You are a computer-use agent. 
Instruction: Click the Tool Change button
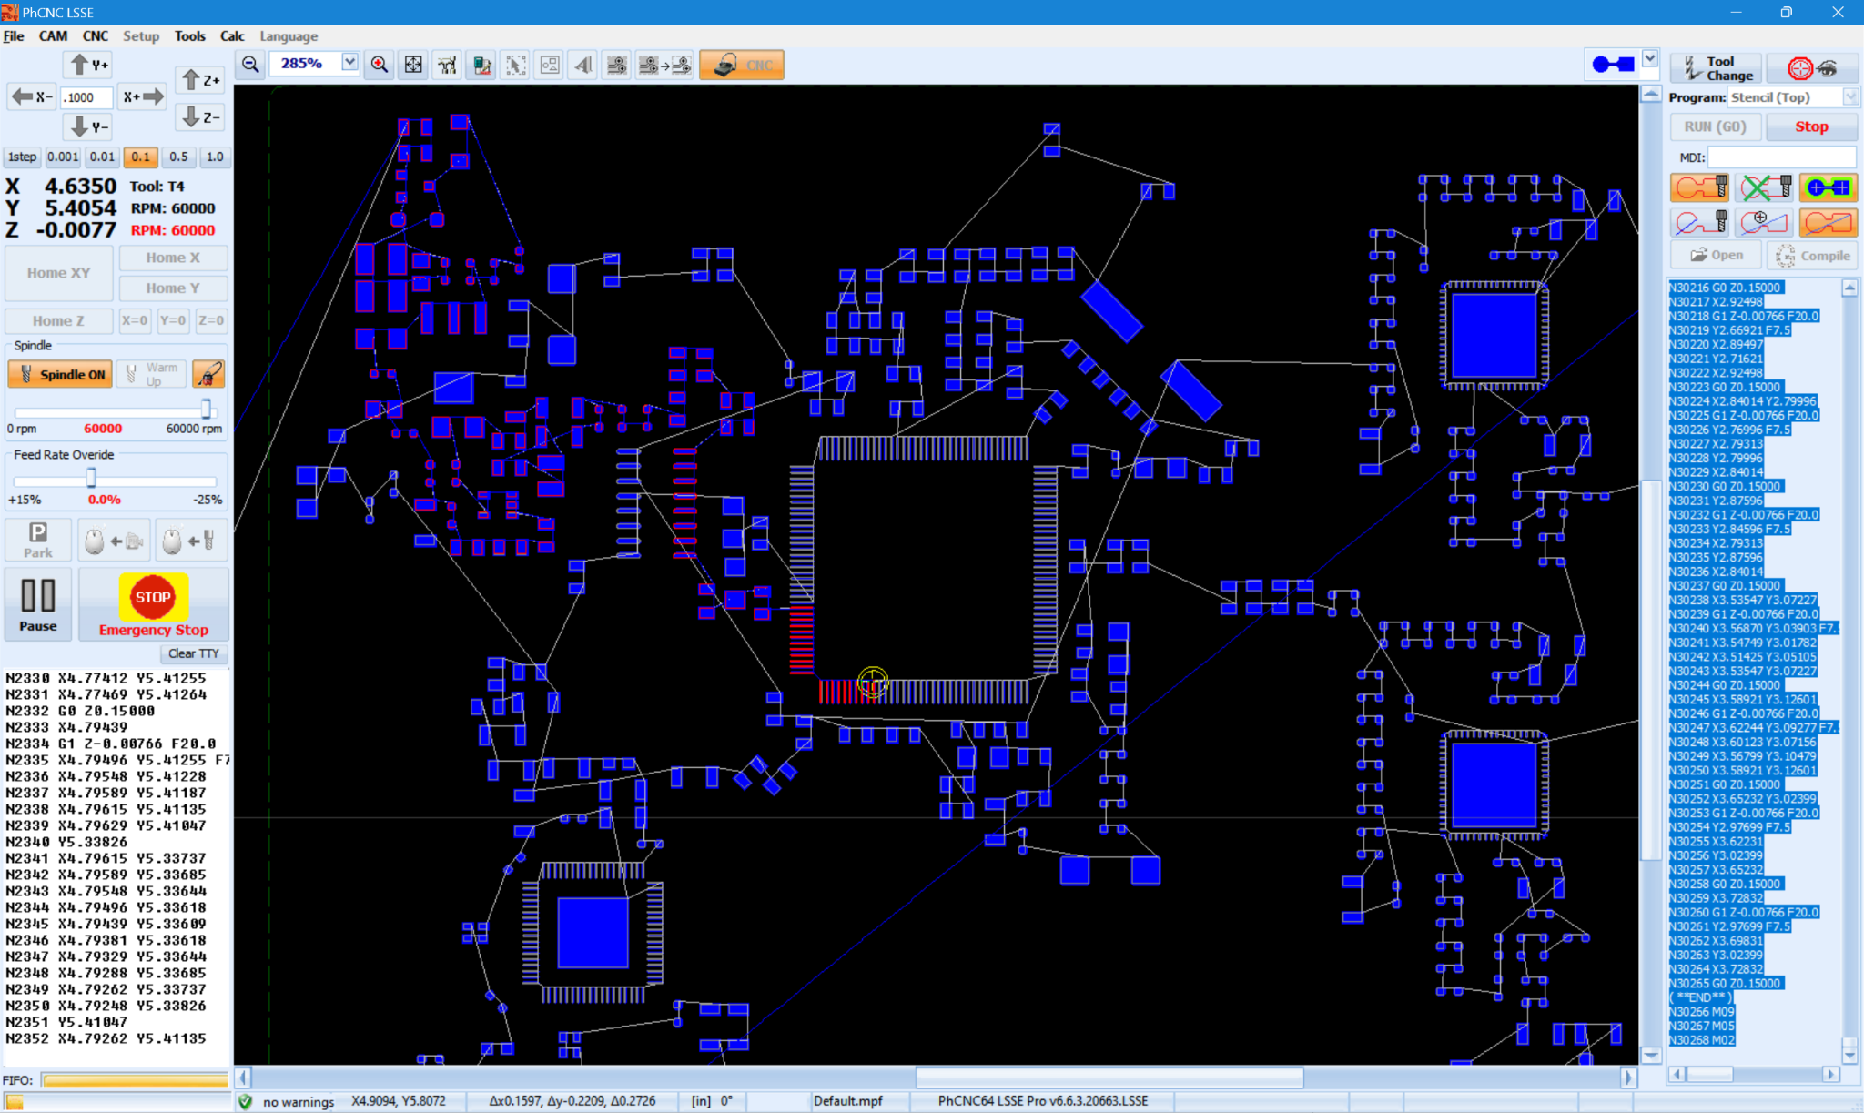point(1717,68)
